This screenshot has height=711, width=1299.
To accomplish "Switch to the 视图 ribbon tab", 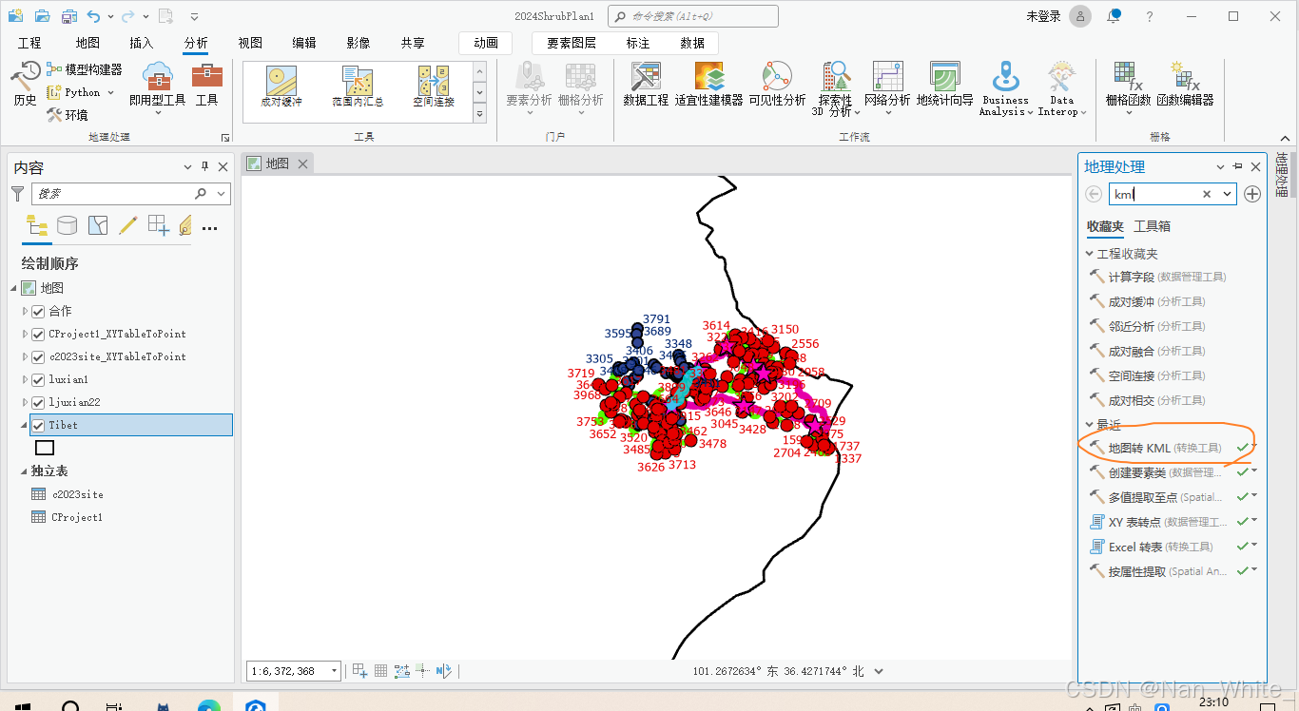I will click(x=250, y=43).
